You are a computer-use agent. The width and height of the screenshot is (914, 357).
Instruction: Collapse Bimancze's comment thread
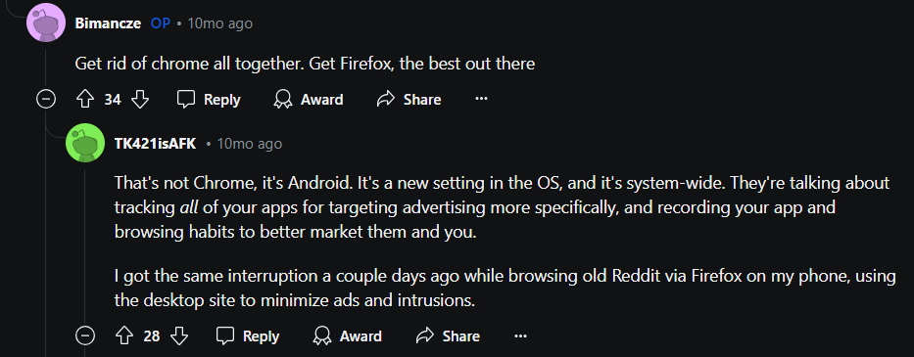45,100
